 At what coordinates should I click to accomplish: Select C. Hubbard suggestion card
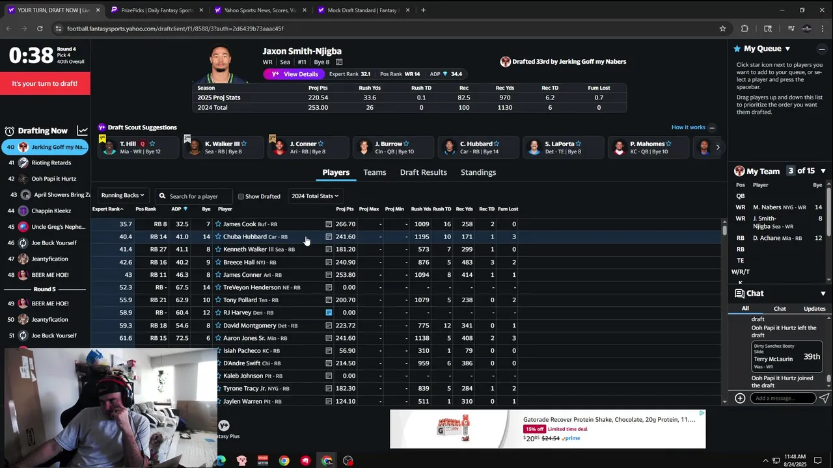(478, 147)
